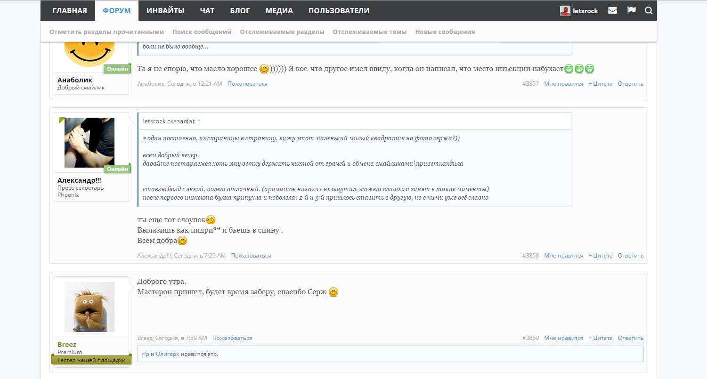The width and height of the screenshot is (707, 379).
Task: Click the arrow icon in letsrock quote
Action: pos(199,121)
